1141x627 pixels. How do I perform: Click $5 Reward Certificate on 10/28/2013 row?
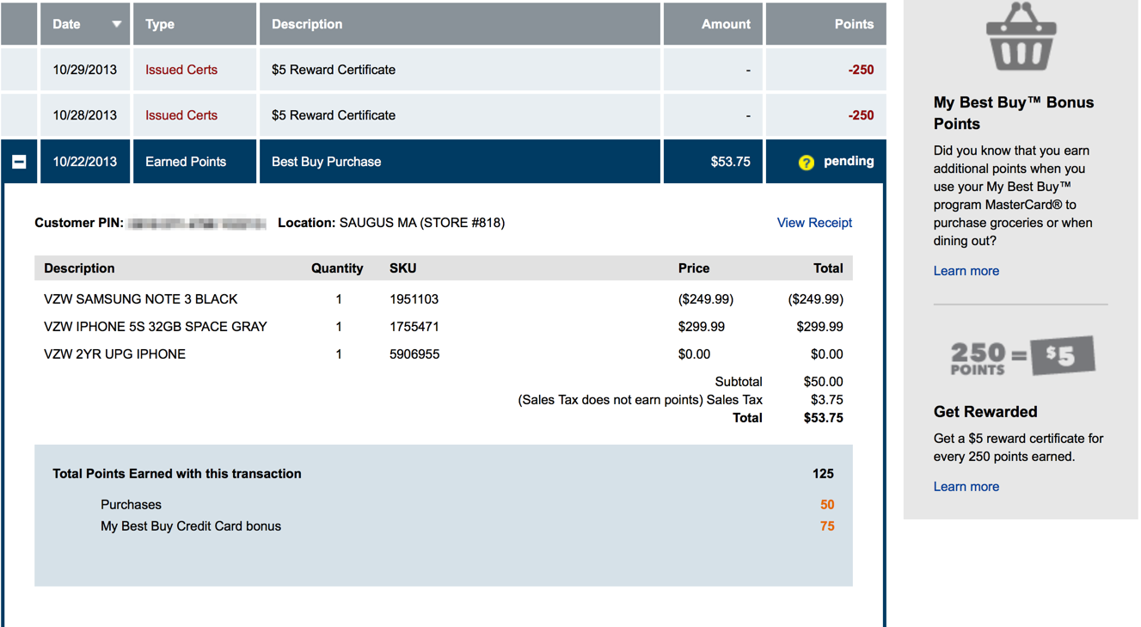click(x=334, y=115)
